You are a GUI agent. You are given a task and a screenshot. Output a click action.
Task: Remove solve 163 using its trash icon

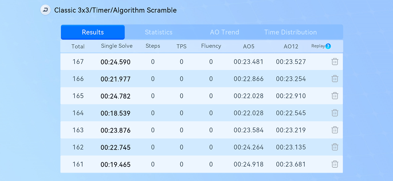(x=335, y=130)
